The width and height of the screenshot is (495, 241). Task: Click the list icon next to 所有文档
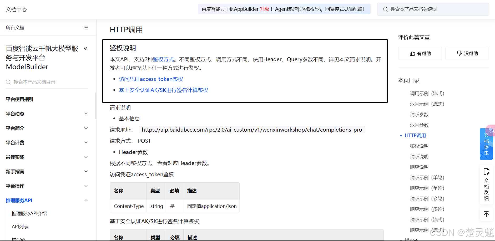pos(86,28)
